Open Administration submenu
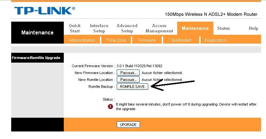266x139 pixels. (82, 40)
